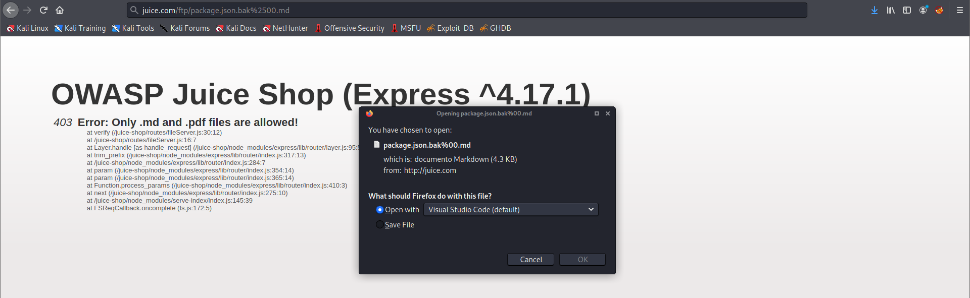This screenshot has width=970, height=298.
Task: Click stack line 'at Function.process_params'
Action: pyautogui.click(x=217, y=186)
